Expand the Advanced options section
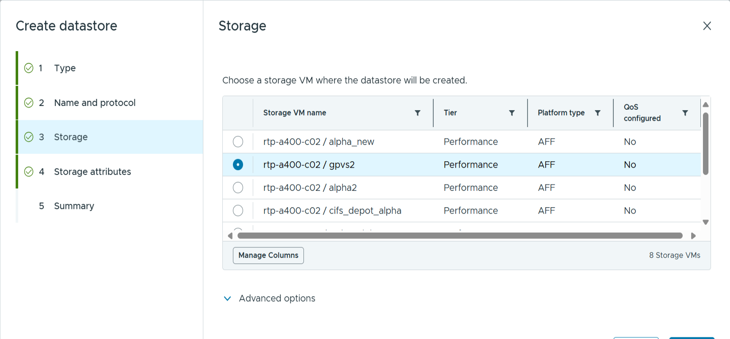Viewport: 730px width, 339px height. coord(227,298)
